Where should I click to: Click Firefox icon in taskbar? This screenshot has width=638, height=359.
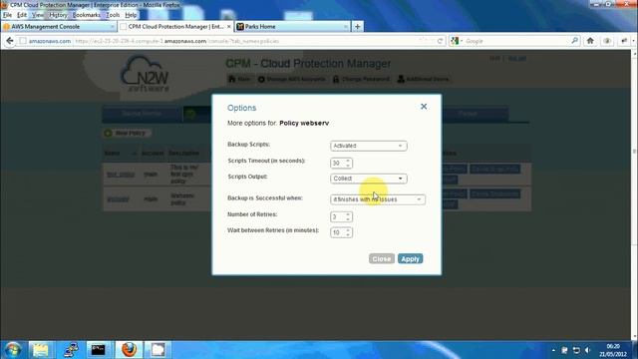129,350
